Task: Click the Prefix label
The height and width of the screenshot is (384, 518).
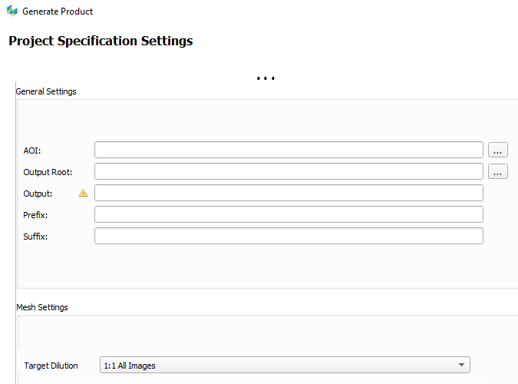Action: pyautogui.click(x=35, y=215)
